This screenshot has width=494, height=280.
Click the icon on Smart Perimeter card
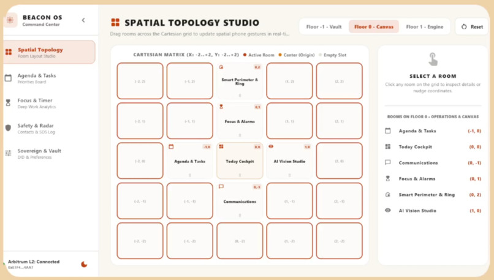(221, 67)
